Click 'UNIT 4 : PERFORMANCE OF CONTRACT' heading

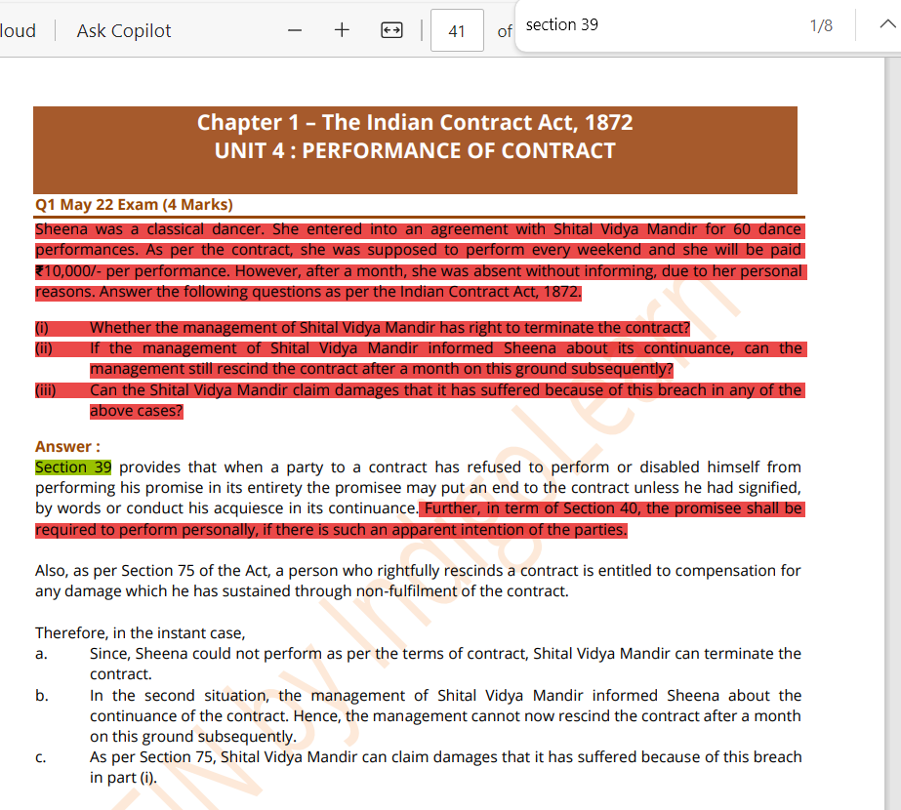point(415,151)
